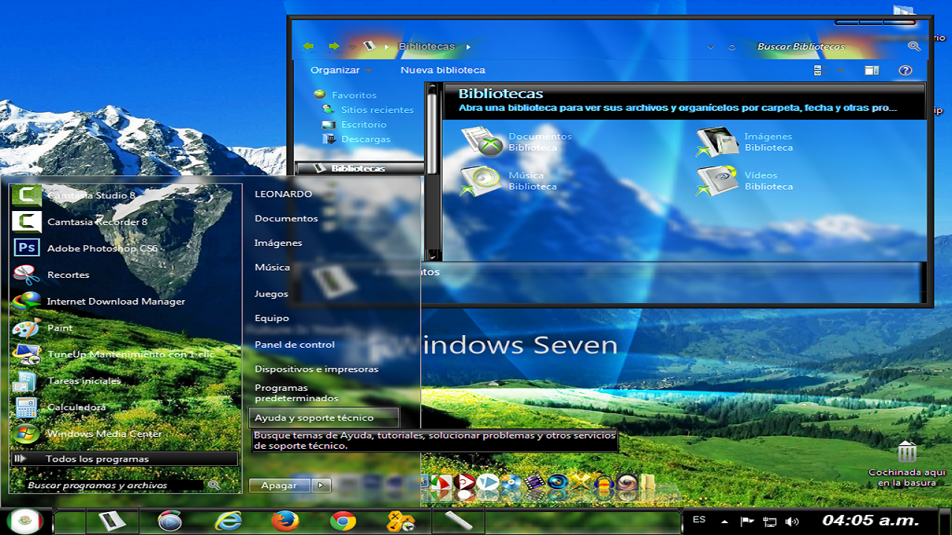Launch Google Chrome from taskbar
Viewport: 952px width, 535px height.
343,522
